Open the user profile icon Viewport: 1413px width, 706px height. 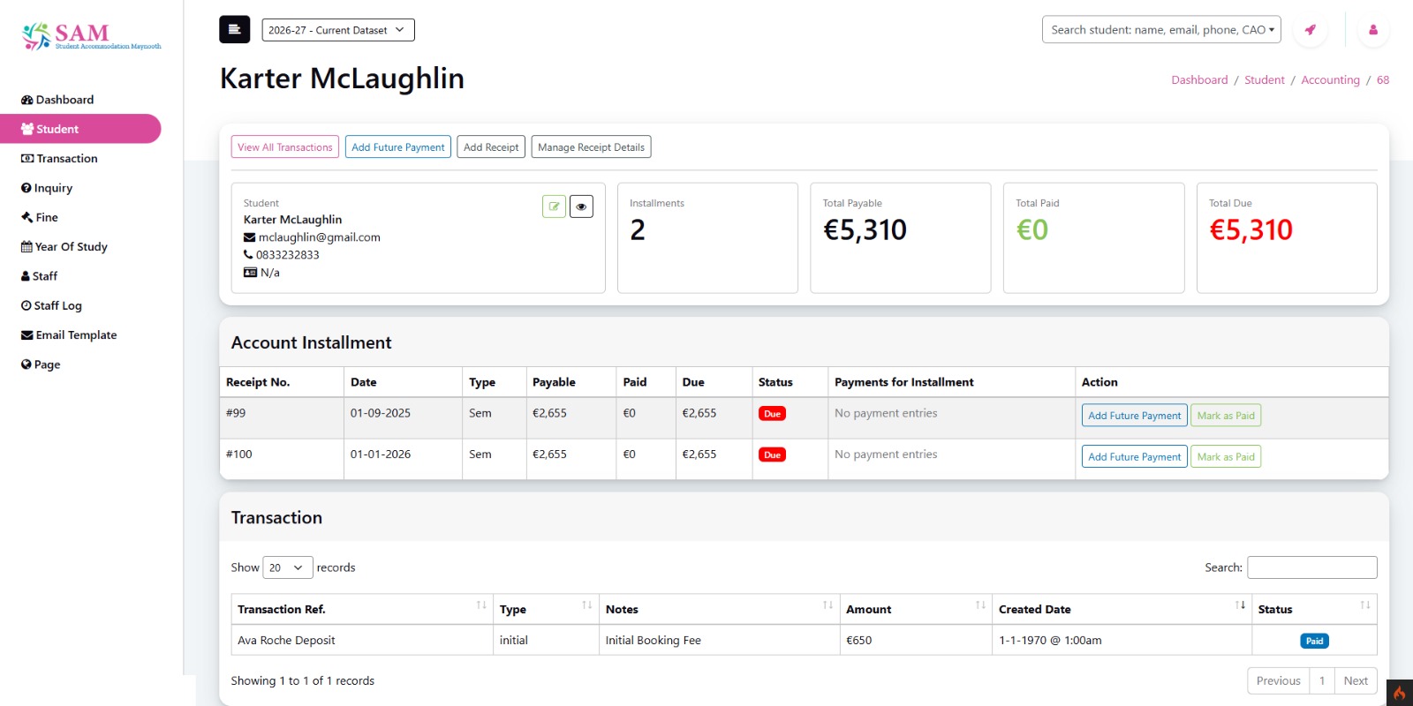point(1373,30)
